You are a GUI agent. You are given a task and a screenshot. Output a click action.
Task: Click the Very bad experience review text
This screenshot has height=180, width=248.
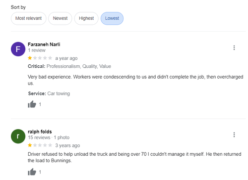click(135, 80)
